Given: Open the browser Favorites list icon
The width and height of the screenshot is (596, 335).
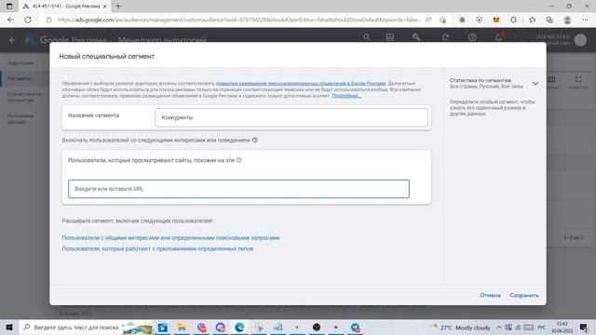Looking at the screenshot, I should 532,20.
